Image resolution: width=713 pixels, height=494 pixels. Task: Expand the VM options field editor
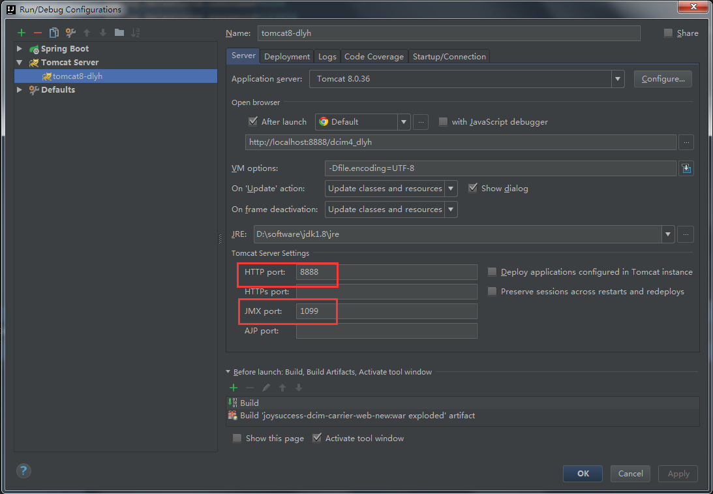click(x=686, y=168)
